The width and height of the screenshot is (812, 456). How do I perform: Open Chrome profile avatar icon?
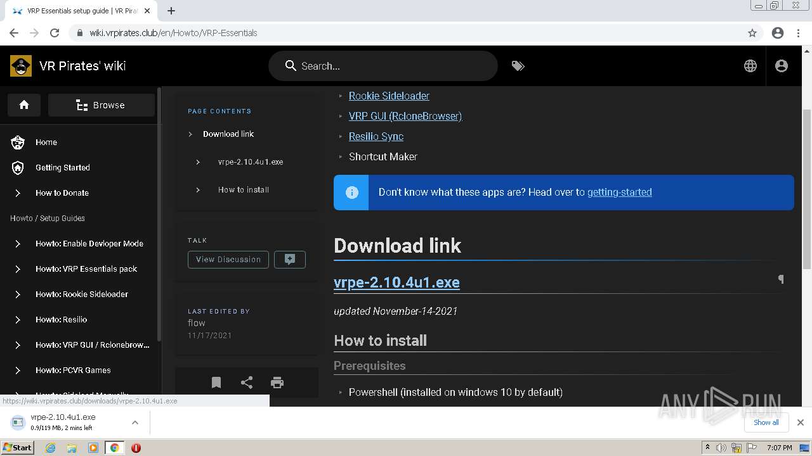pyautogui.click(x=778, y=33)
